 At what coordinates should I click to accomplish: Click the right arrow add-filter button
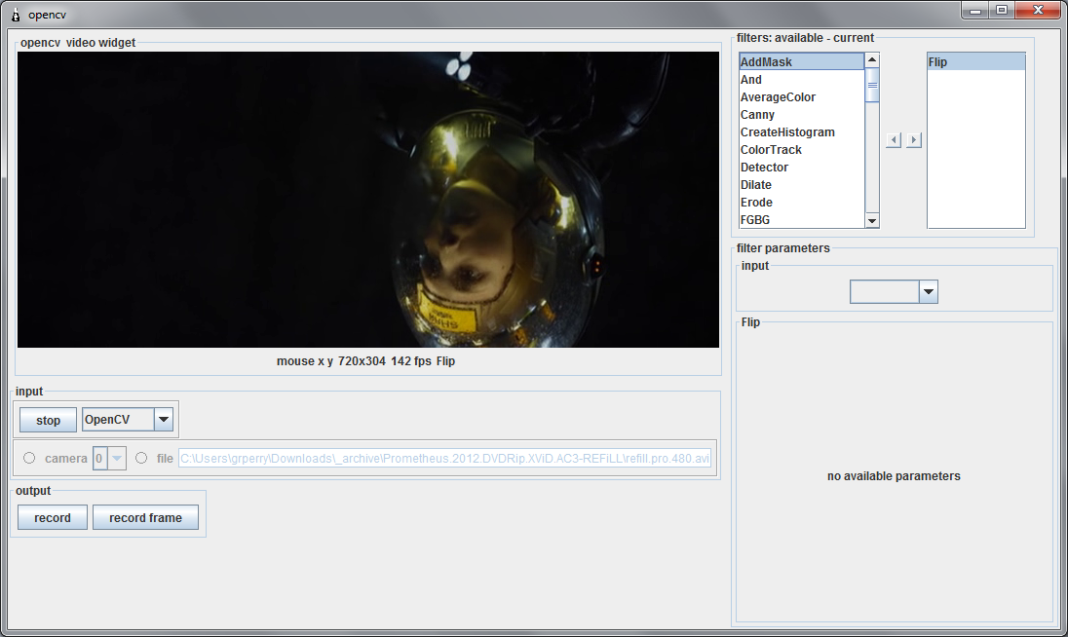(914, 140)
